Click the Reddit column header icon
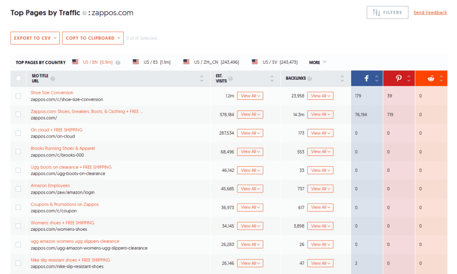457x274 pixels. 431,78
